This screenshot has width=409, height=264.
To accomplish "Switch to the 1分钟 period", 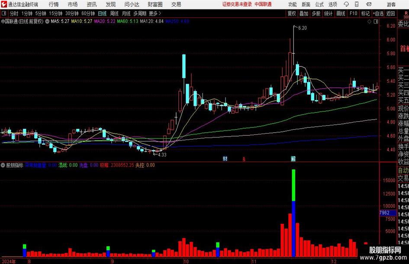I will (x=27, y=13).
